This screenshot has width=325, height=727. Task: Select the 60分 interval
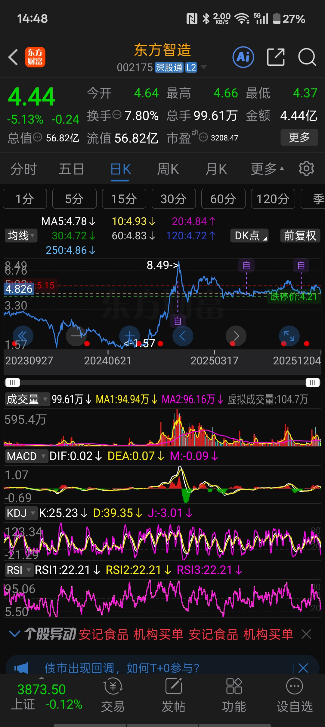coord(223,199)
